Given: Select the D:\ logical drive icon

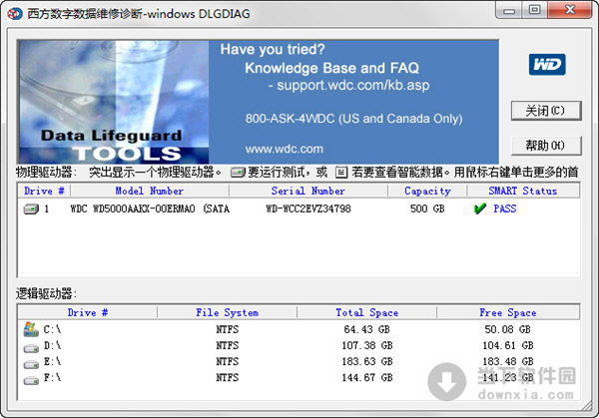Looking at the screenshot, I should (x=30, y=345).
